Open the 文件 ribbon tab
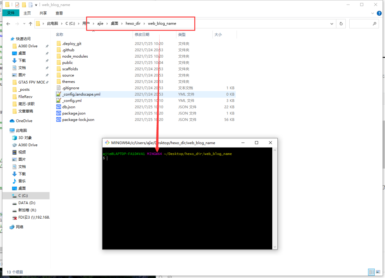385x278 pixels. tap(11, 13)
